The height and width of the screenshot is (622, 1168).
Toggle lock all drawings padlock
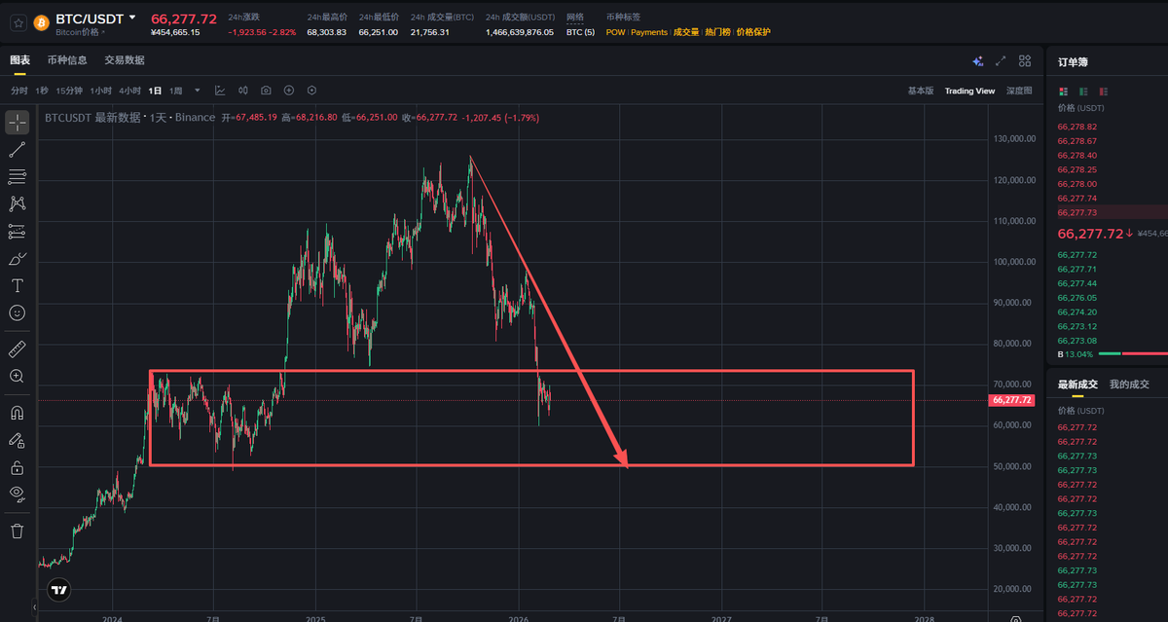pyautogui.click(x=17, y=467)
